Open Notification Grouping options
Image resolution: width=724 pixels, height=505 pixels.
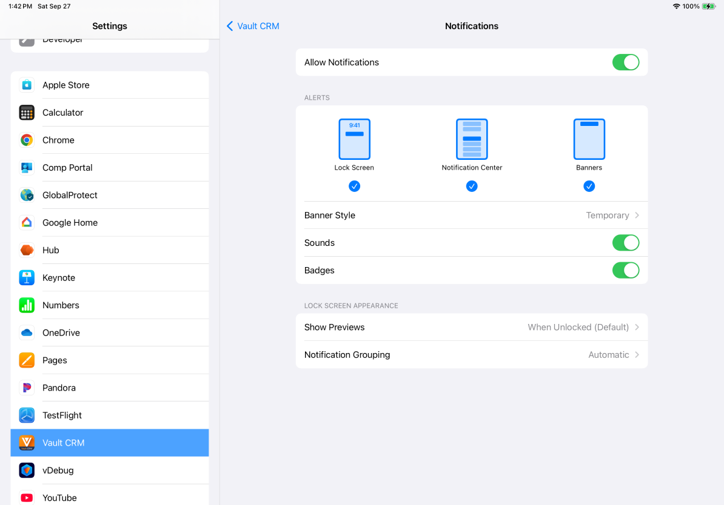[471, 355]
